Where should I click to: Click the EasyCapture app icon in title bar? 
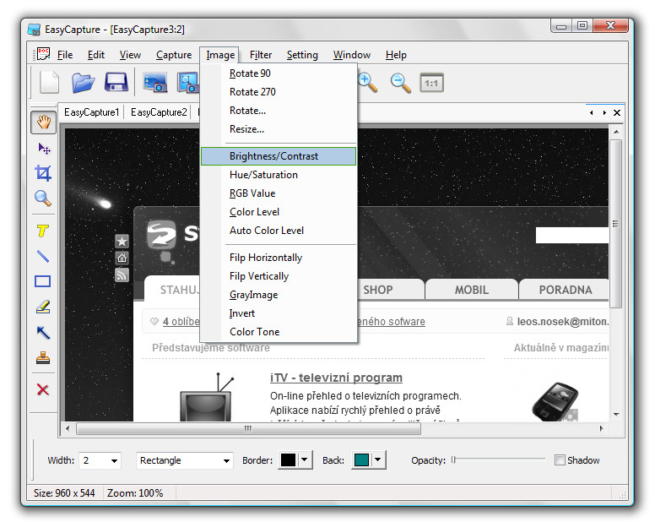pos(34,30)
